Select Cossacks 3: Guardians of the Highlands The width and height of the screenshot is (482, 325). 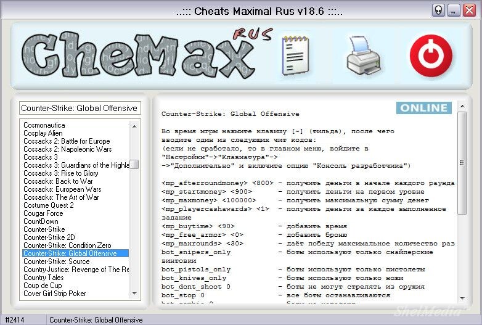pos(76,165)
